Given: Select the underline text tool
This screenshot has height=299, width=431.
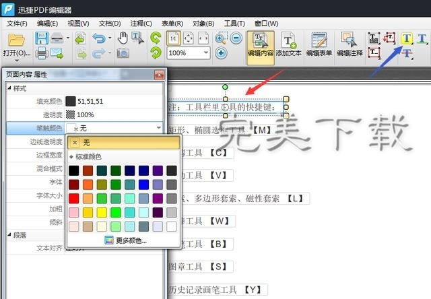Looking at the screenshot, I should pos(422,38).
